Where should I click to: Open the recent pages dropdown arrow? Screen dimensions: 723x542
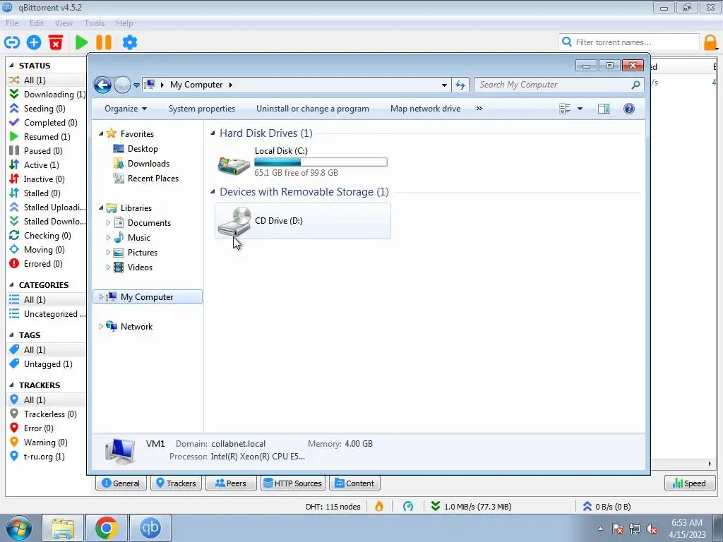[136, 85]
